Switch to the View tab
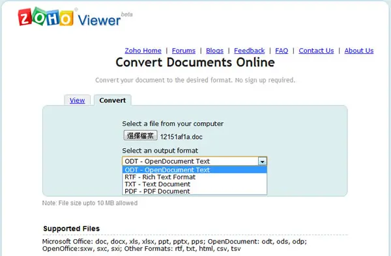This screenshot has height=256, width=391. [77, 100]
